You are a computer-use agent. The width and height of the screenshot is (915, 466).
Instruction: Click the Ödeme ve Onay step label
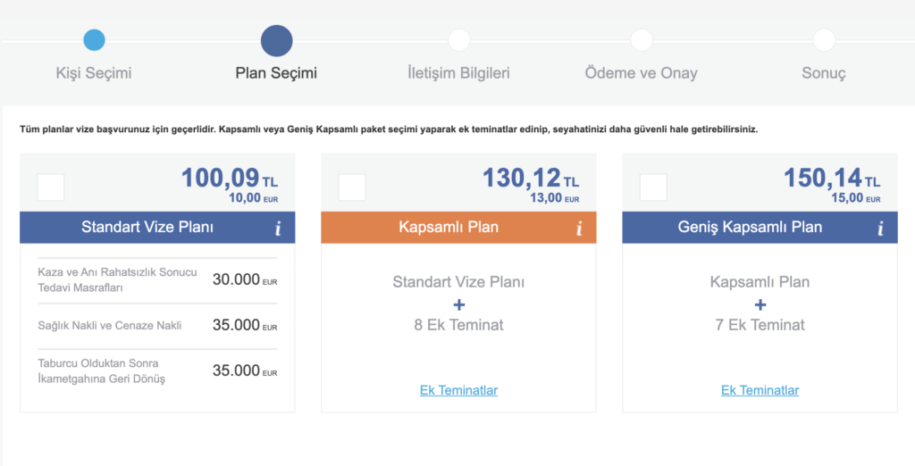642,73
